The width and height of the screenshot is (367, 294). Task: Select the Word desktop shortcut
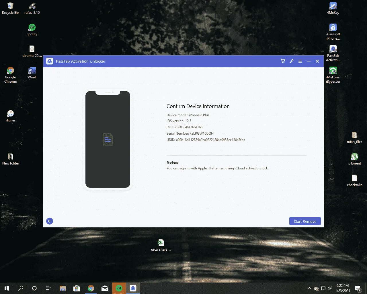click(x=32, y=73)
